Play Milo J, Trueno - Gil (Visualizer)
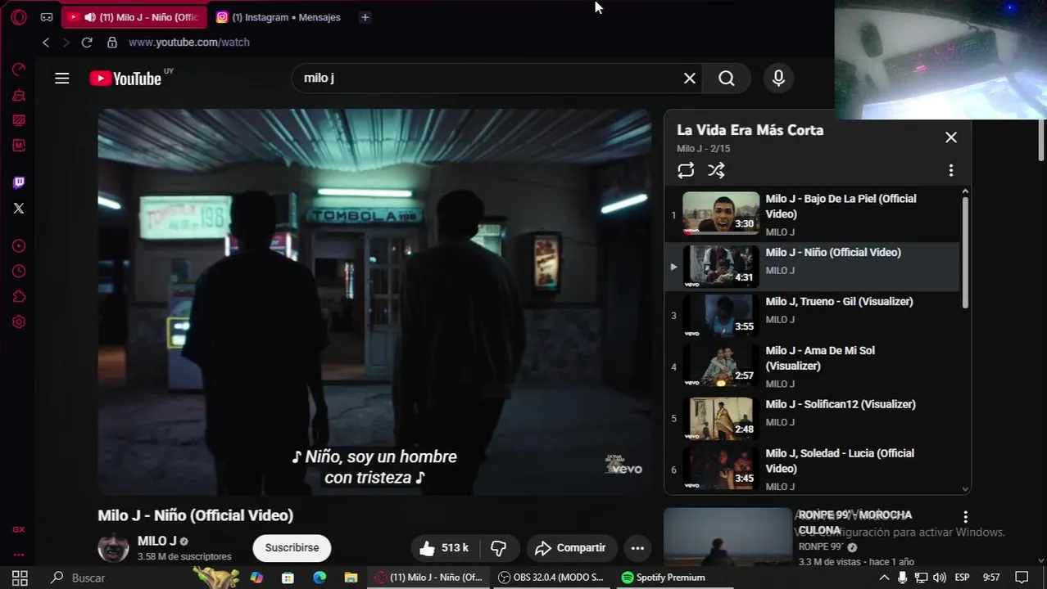 pos(812,315)
